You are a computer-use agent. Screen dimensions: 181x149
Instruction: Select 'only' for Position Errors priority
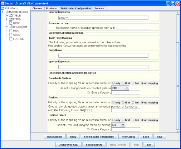[114, 120]
